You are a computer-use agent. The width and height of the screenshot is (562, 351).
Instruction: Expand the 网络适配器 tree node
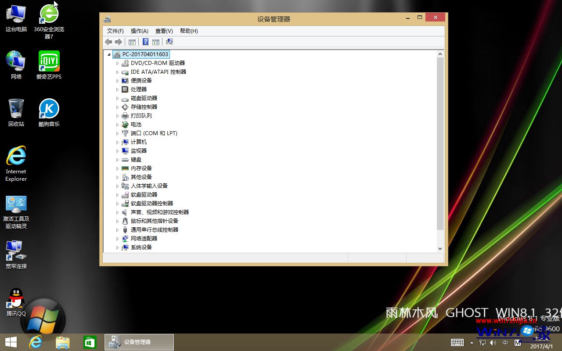tap(117, 239)
